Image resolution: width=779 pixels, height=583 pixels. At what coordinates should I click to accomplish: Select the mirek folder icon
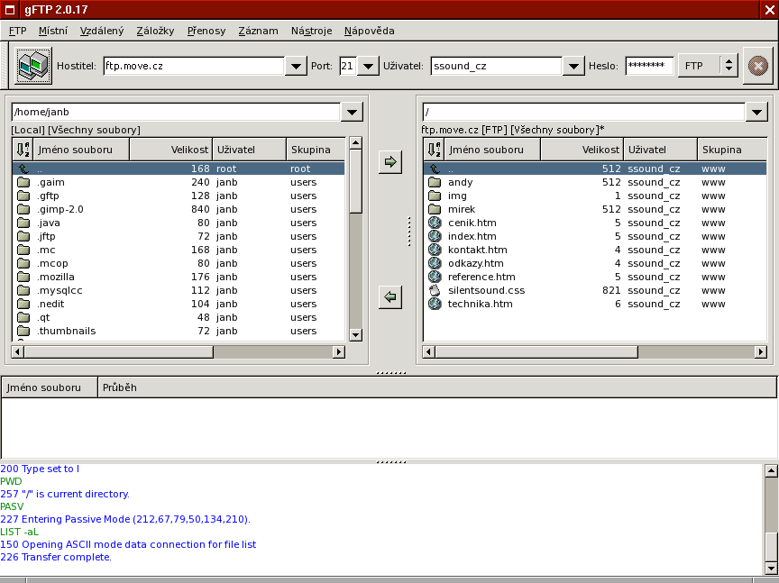[435, 209]
